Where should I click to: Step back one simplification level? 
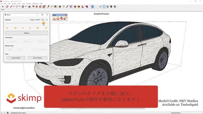pos(23,28)
